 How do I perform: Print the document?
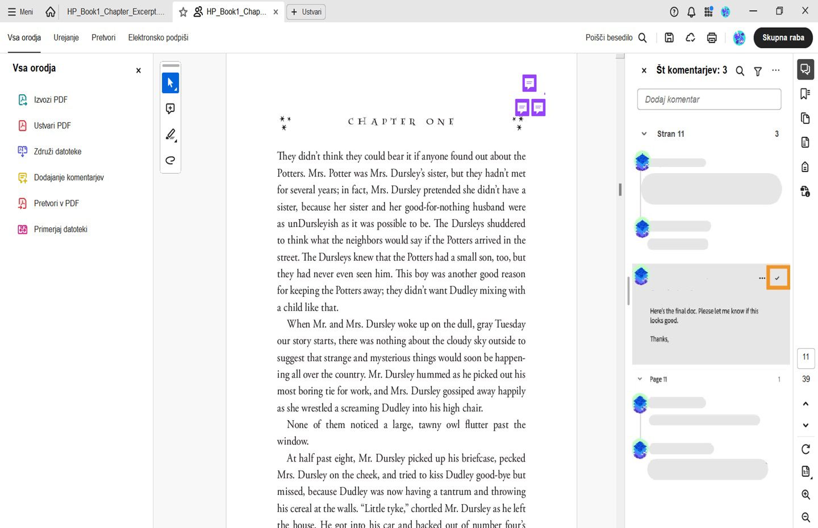tap(712, 37)
